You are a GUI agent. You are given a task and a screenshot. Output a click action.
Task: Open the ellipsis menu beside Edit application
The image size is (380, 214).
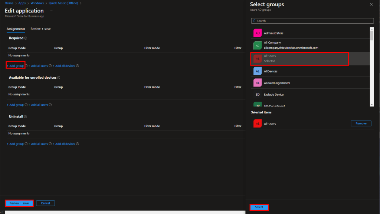coord(51,11)
